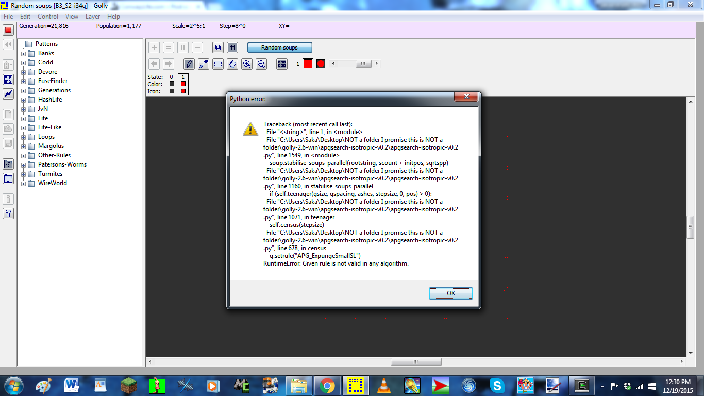Click the viewport horizontal scrollbar thumb

tap(416, 362)
